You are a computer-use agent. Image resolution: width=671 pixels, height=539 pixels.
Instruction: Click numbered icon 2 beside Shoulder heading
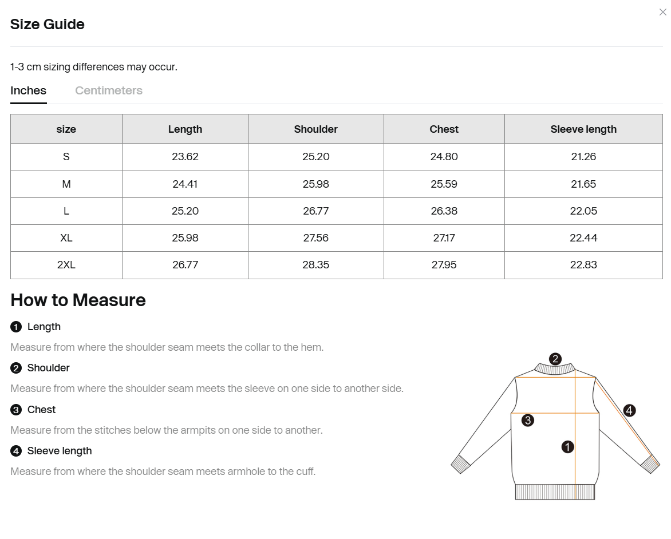click(x=16, y=368)
